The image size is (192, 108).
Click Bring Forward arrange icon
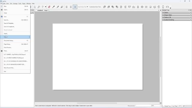click(x=109, y=7)
